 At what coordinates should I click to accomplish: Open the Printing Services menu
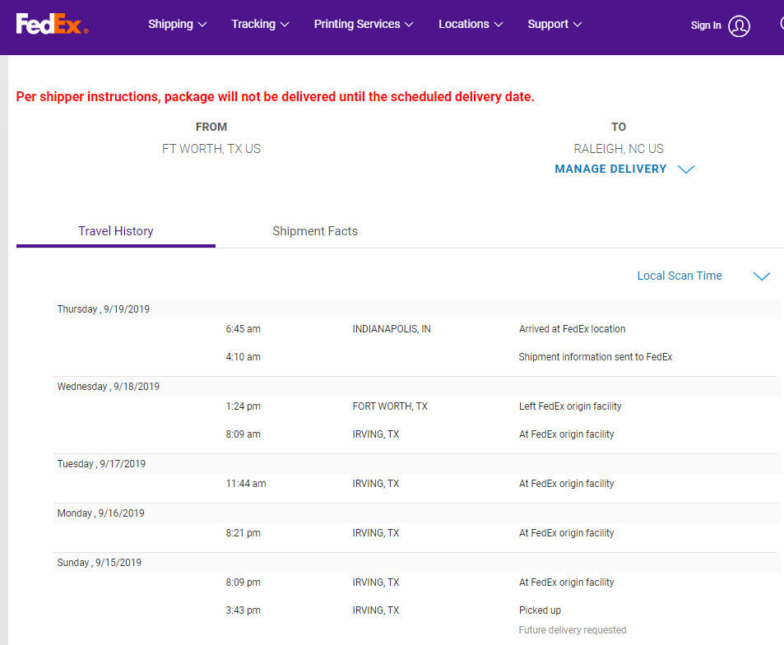point(364,24)
